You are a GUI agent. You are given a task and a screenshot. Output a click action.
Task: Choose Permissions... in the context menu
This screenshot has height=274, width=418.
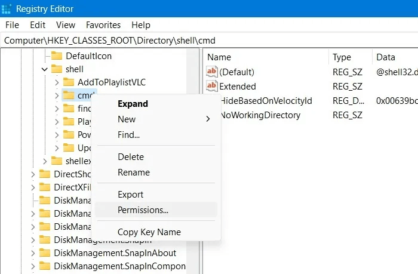pos(156,210)
